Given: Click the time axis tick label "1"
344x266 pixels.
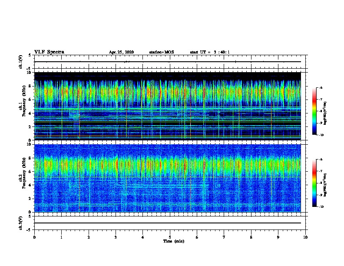Looking at the screenshot, I should 61,237.
